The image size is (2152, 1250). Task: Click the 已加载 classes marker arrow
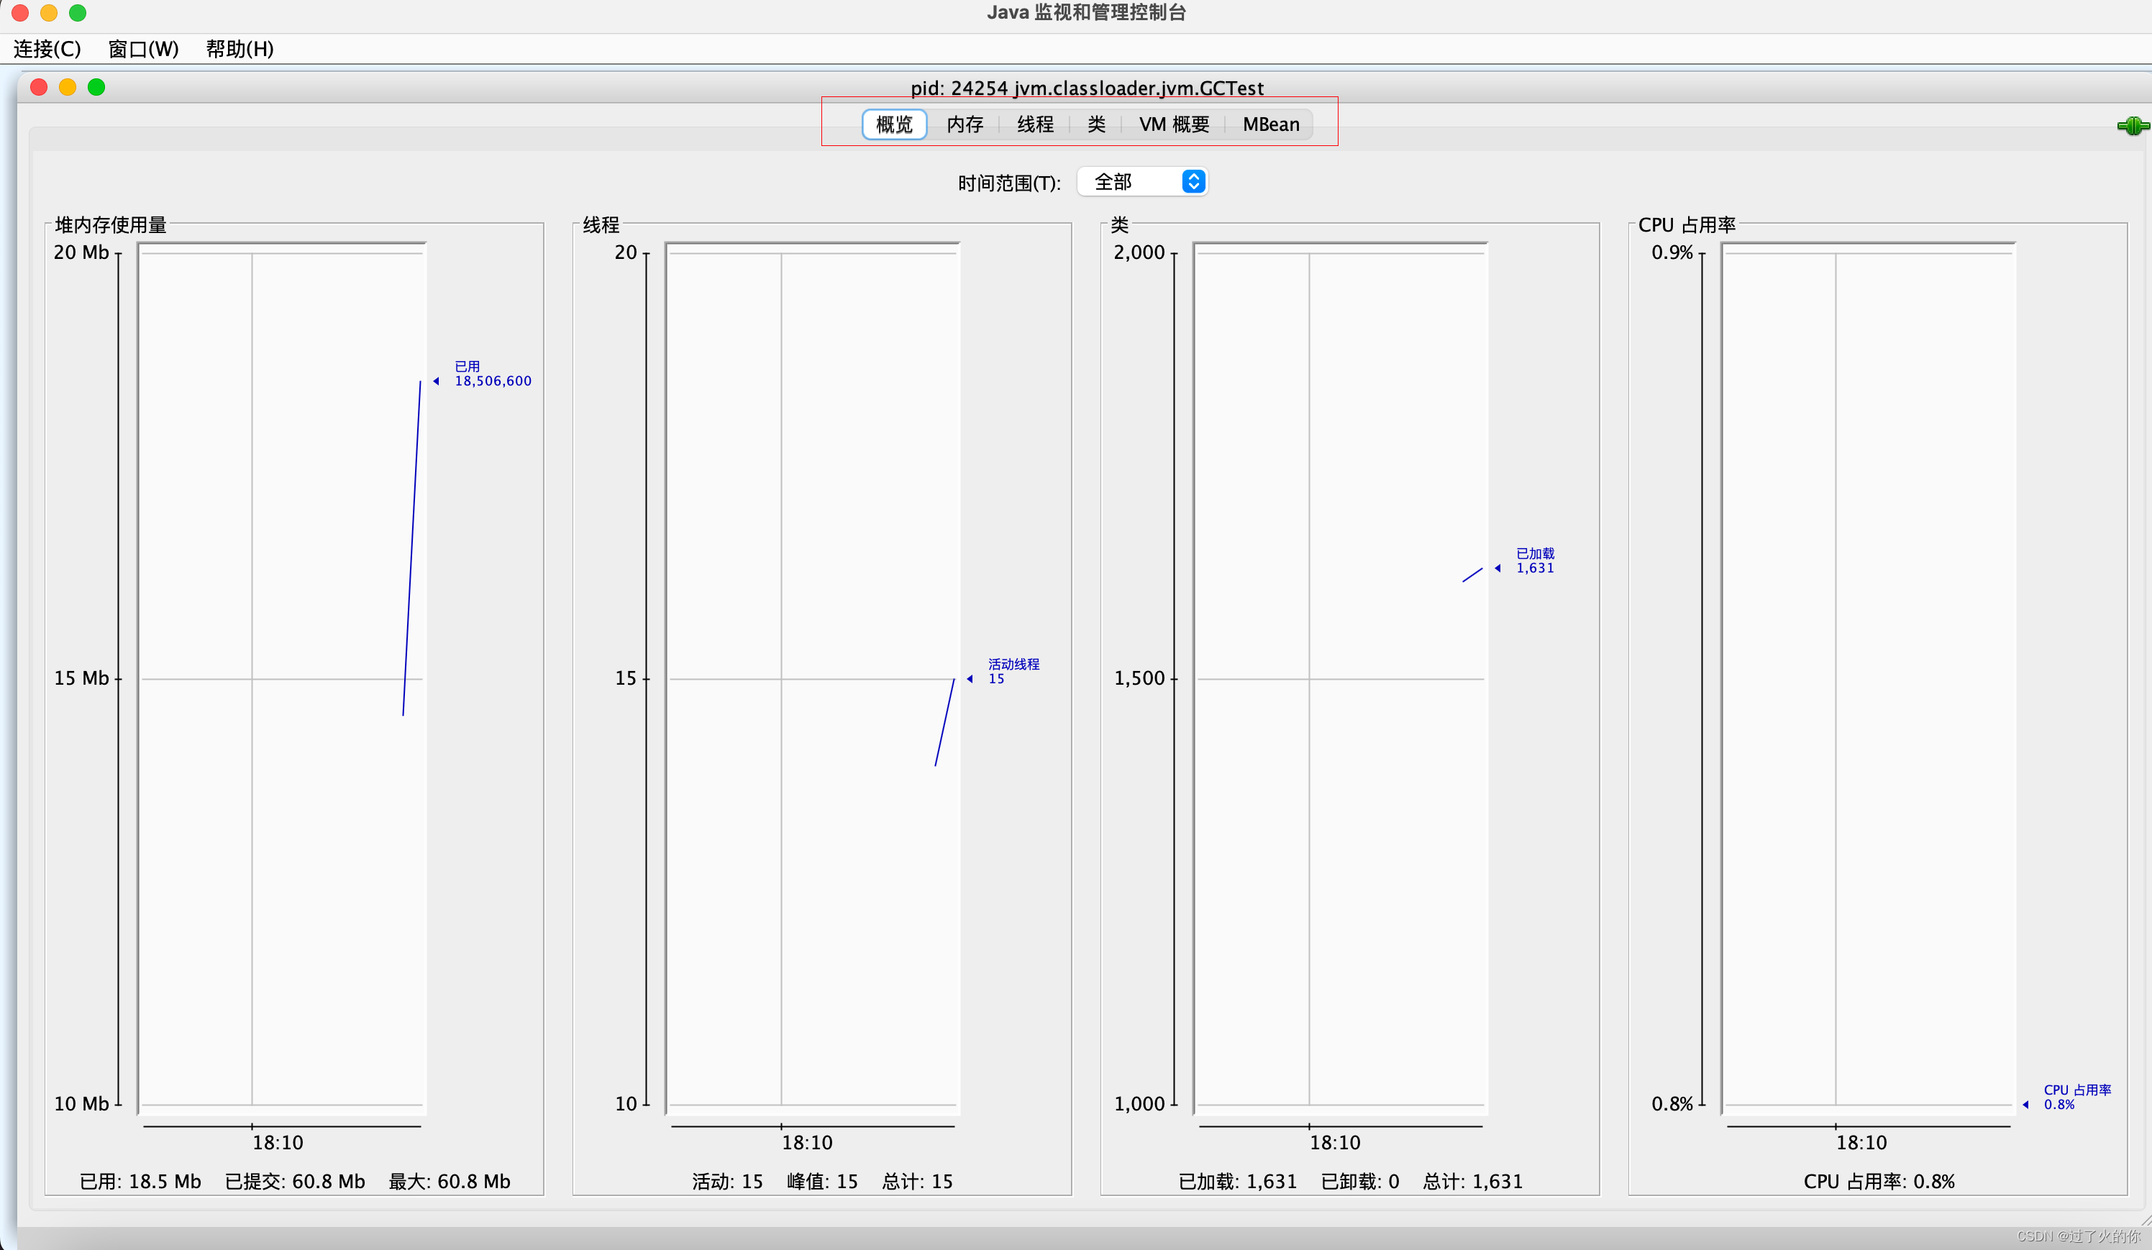[x=1498, y=569]
